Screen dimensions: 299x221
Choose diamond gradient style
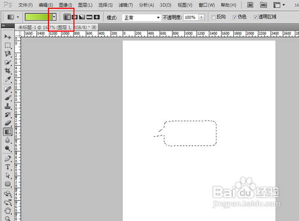(x=97, y=17)
